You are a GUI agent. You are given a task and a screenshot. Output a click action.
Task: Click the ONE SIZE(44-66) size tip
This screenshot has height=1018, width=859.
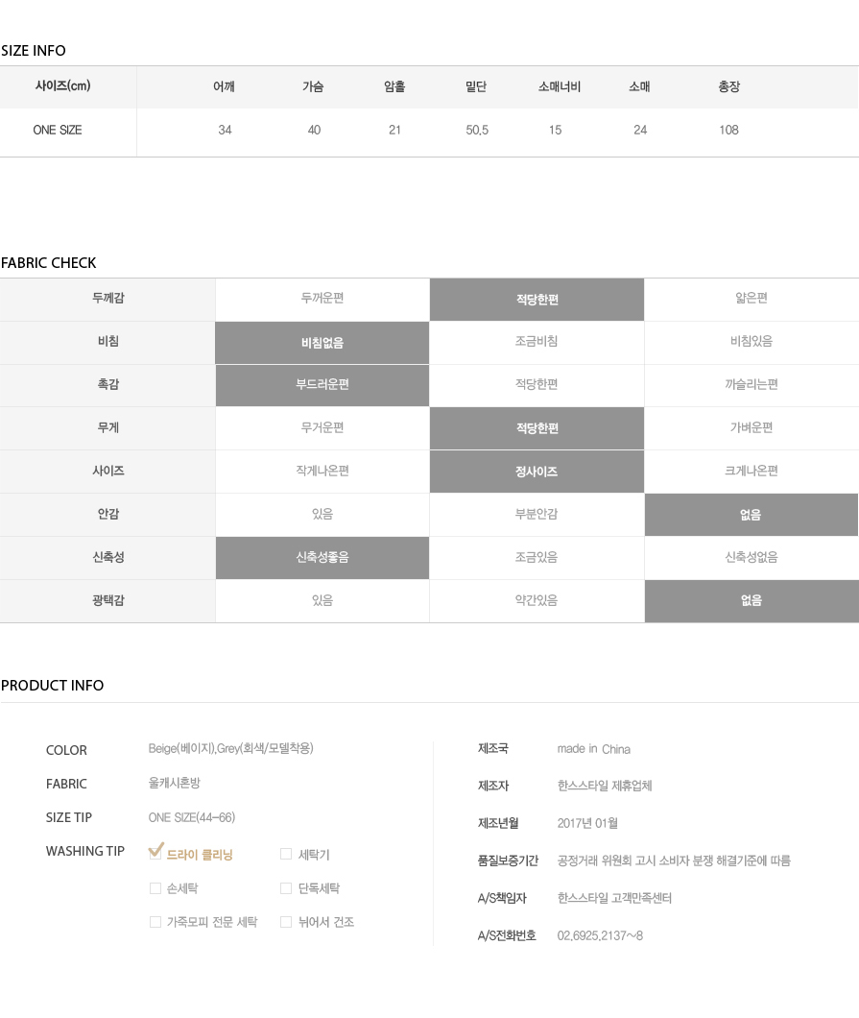tap(191, 817)
